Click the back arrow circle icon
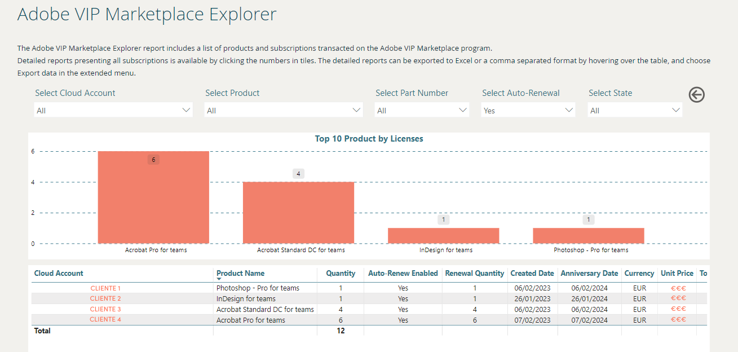Screen dimensions: 738x352 [697, 95]
